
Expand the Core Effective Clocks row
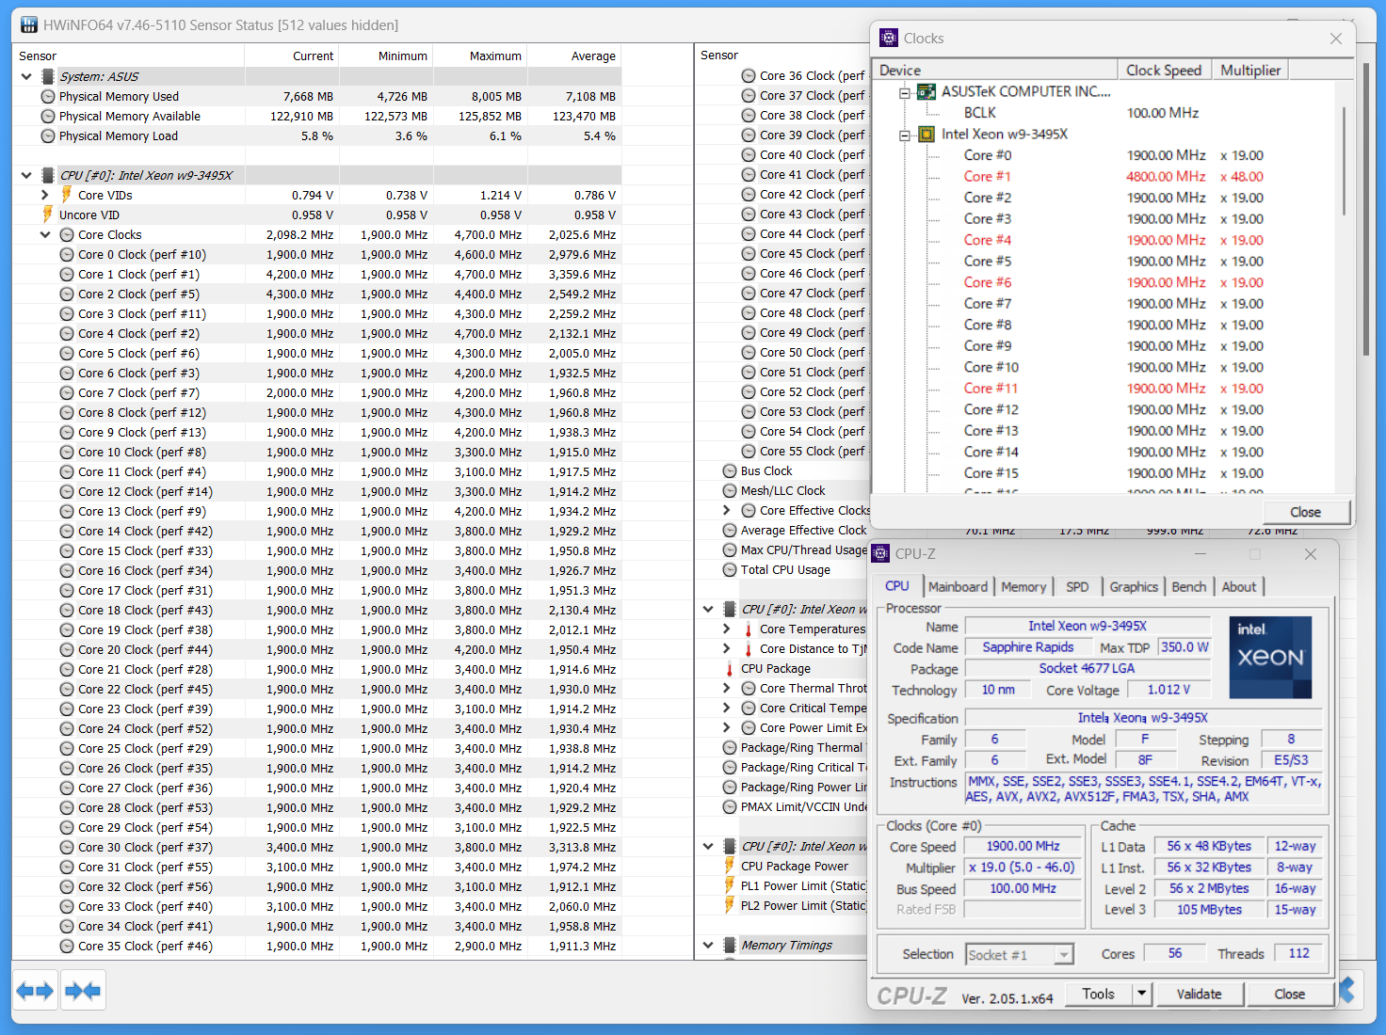[726, 511]
